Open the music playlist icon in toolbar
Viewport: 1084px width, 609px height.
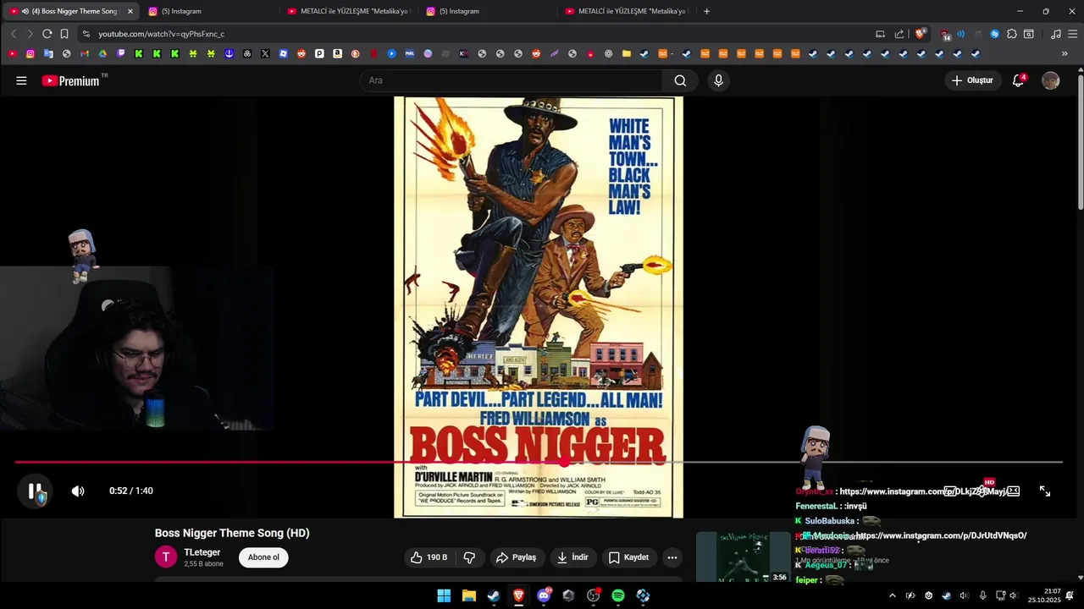(1055, 34)
